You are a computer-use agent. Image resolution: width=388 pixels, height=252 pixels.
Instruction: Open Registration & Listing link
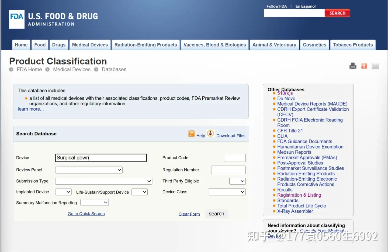tap(299, 195)
